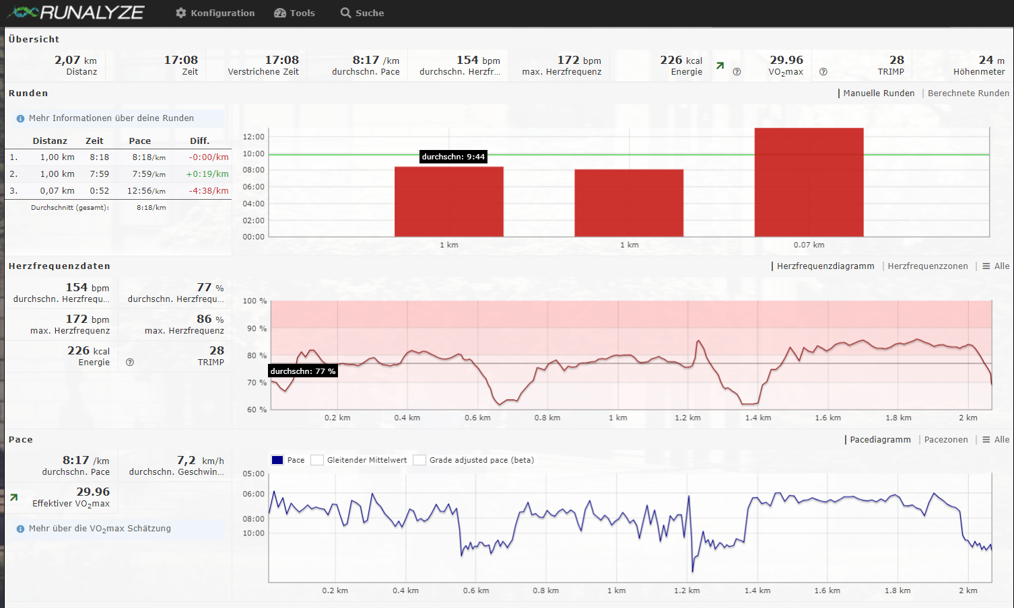The image size is (1014, 608).
Task: Open the Alle menu in Herzfrequenzdaten
Action: click(996, 266)
